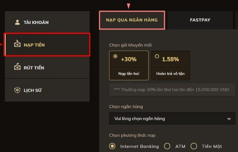
Task: Click the bank dropdown arrow
Action: 229,119
